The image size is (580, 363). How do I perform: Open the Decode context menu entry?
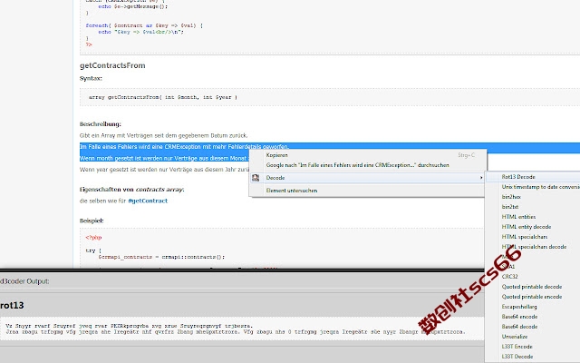(x=367, y=178)
